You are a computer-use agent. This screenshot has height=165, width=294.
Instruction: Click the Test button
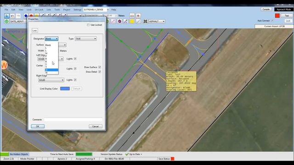click(x=287, y=16)
